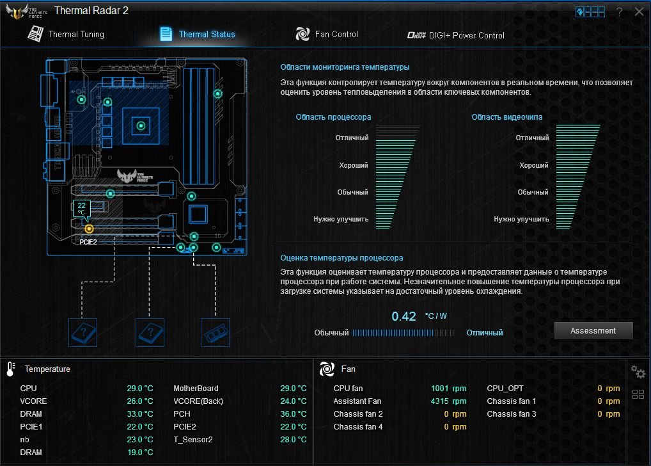
Task: Click the 'Оценка температуры процессора' heading
Action: (341, 258)
